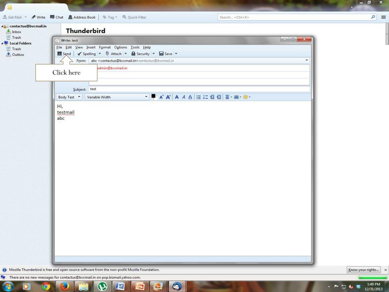Open the View menu
Image resolution: width=389 pixels, height=292 pixels.
pos(79,47)
